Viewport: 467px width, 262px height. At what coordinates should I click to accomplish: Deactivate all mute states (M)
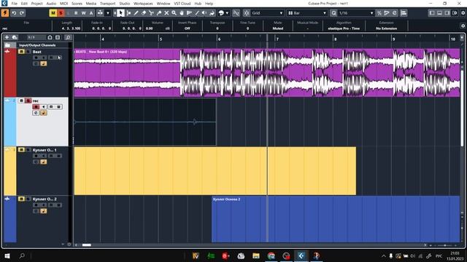[x=53, y=13]
